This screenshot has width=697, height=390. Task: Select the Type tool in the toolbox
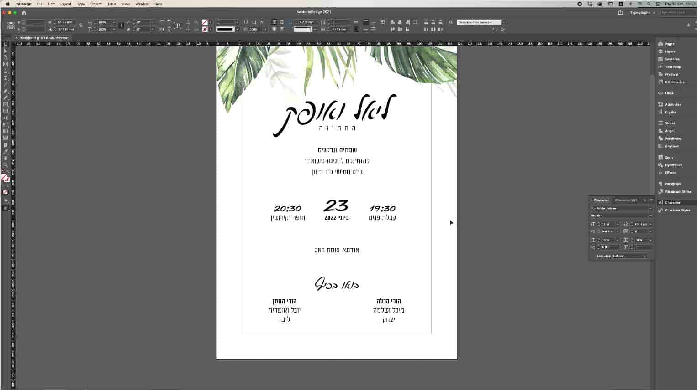coord(5,77)
